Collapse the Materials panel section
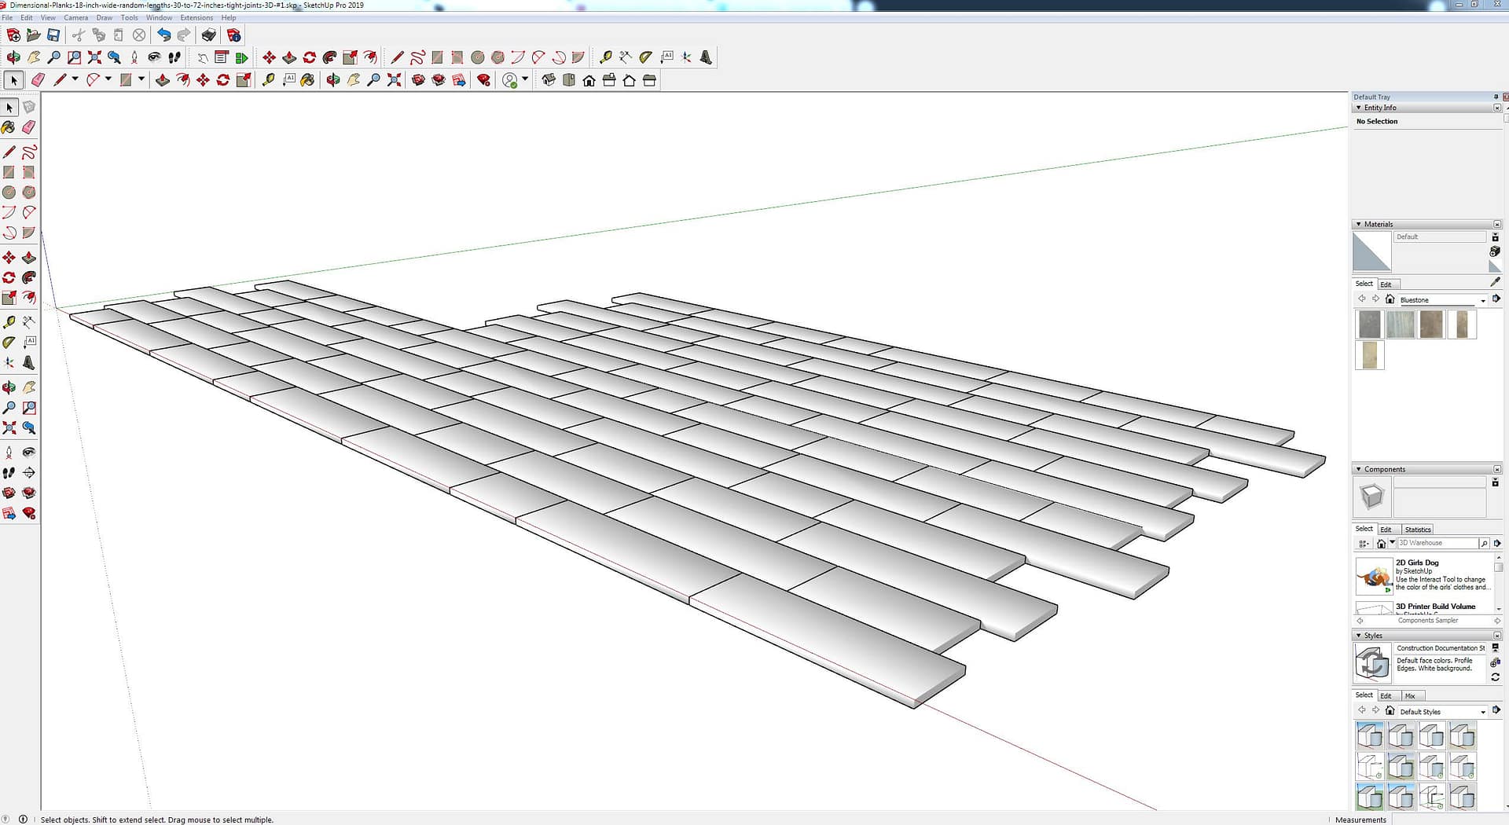Viewport: 1509px width, 825px height. 1359,224
